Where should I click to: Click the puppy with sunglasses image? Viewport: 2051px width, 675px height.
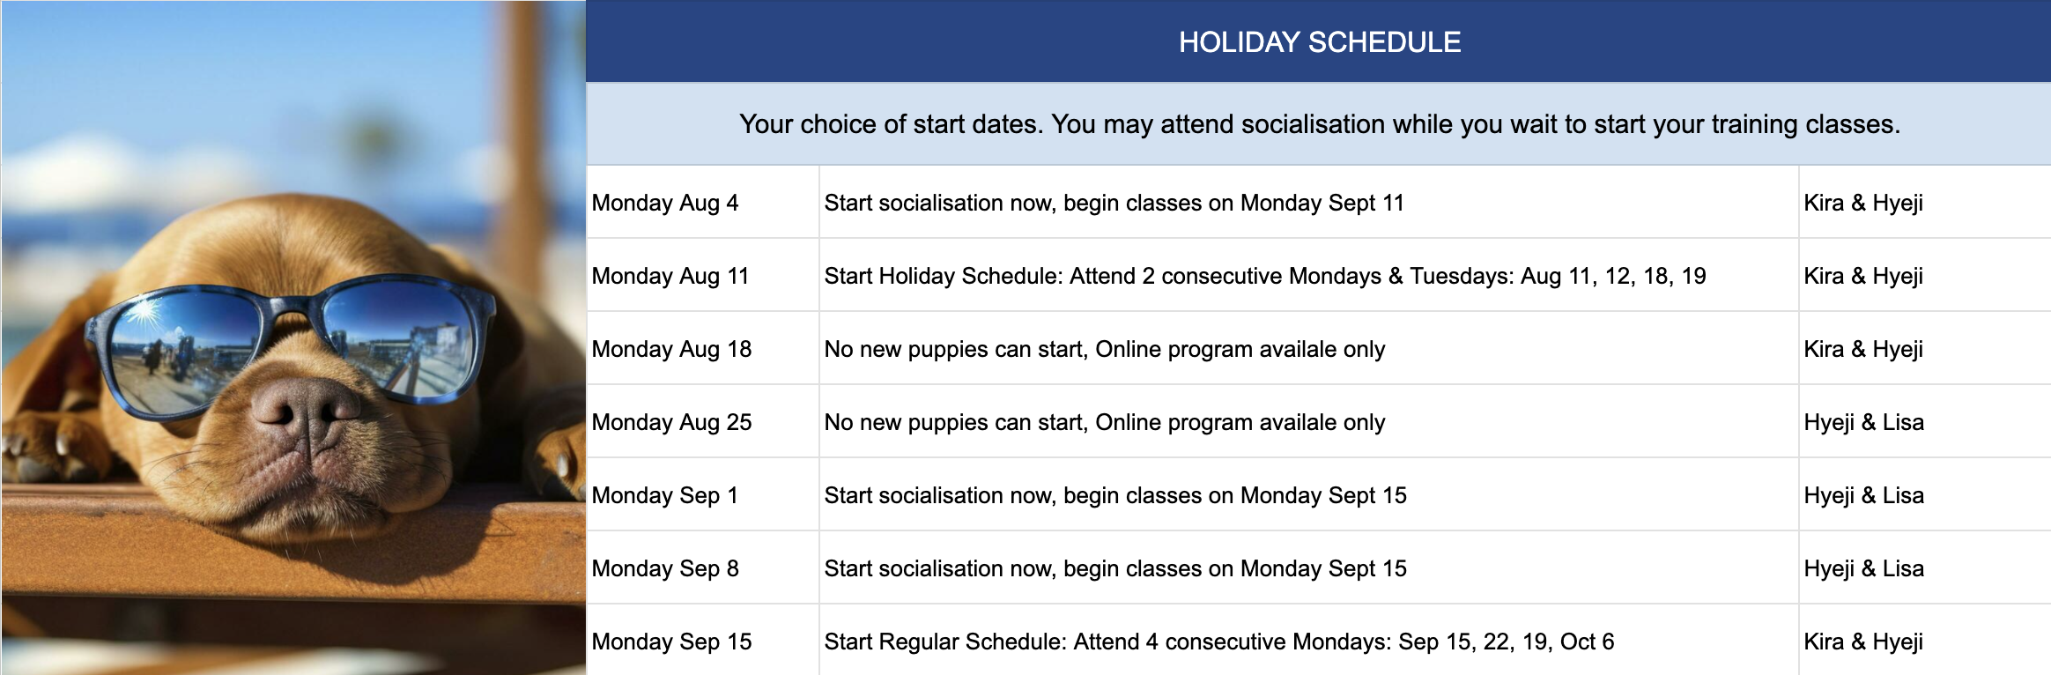pos(293,337)
